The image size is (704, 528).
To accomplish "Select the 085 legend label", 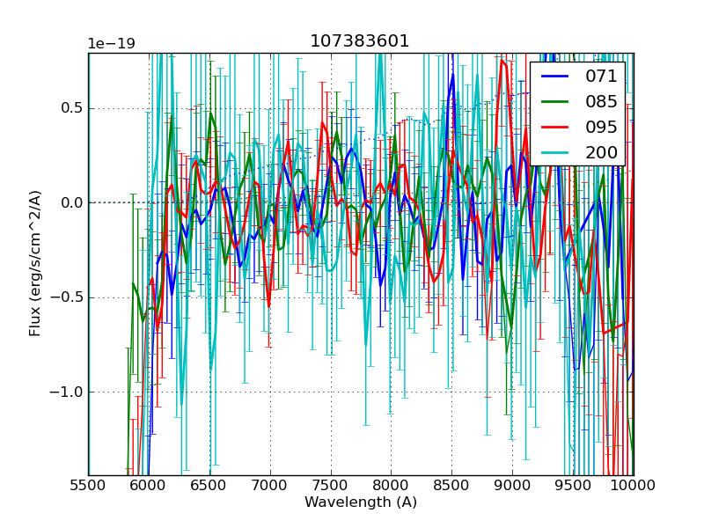I will click(x=602, y=102).
